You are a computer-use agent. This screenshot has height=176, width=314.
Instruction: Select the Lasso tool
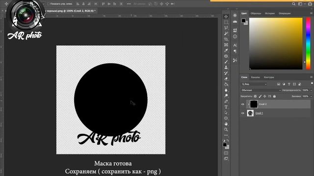[226, 28]
